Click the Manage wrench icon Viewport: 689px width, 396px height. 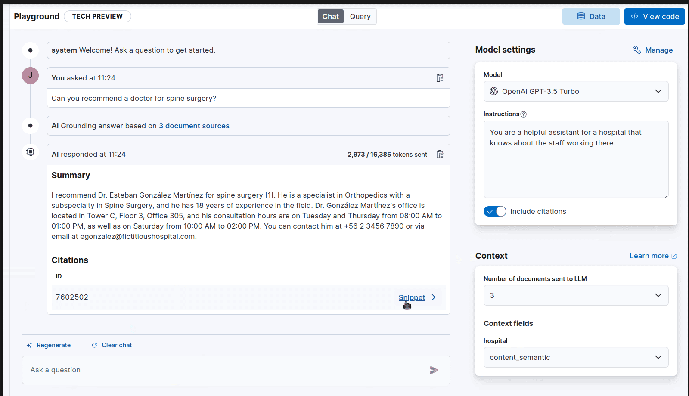(636, 50)
